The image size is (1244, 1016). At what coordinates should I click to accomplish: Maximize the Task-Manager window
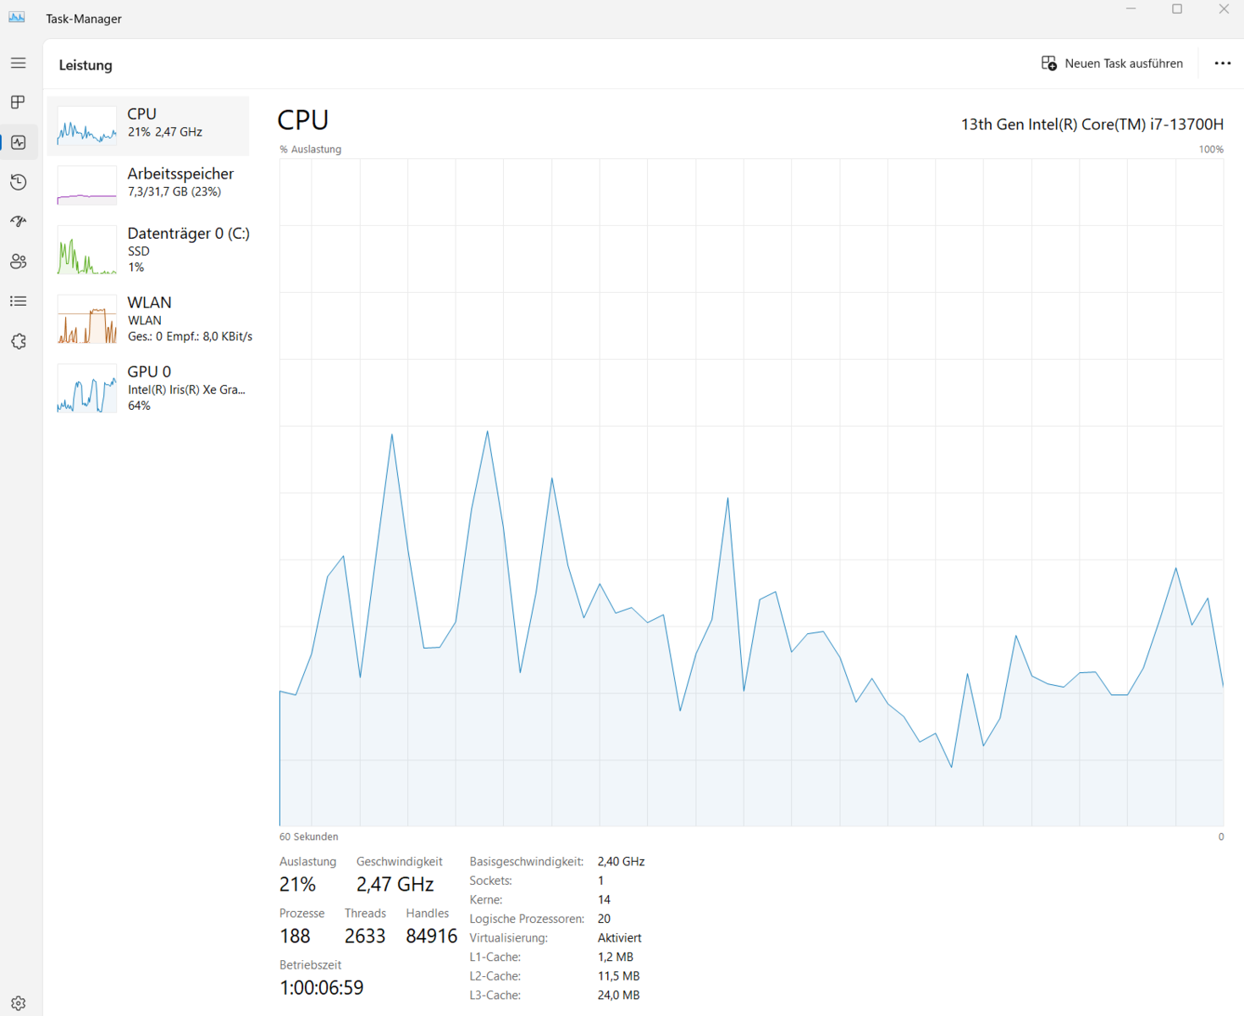(1177, 9)
